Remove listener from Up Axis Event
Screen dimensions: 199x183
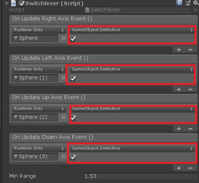pos(190,129)
